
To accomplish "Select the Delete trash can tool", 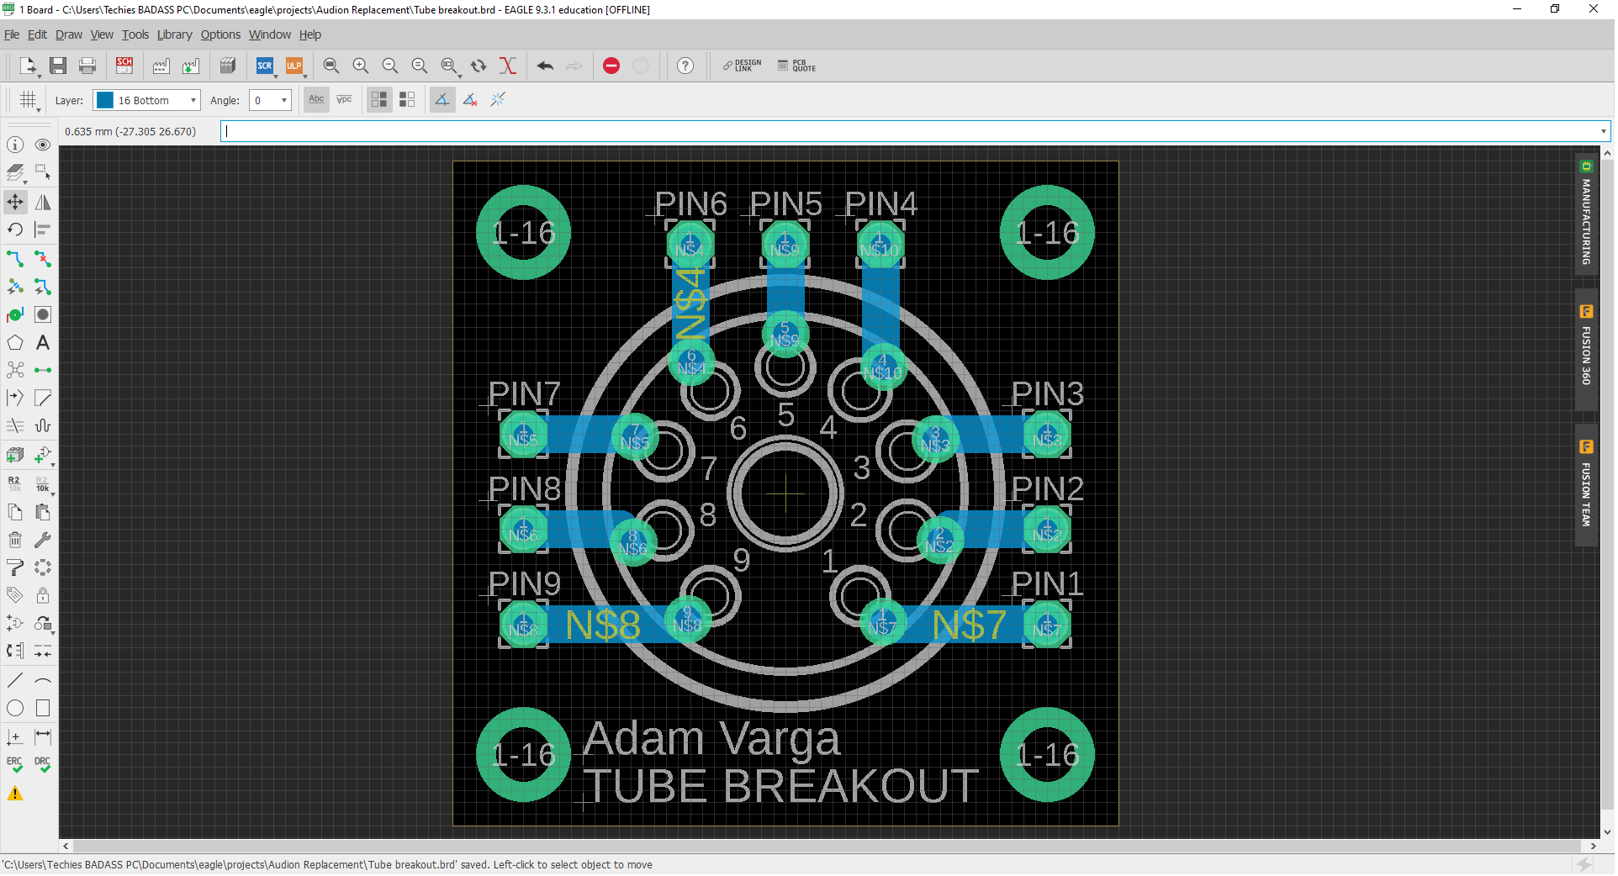I will point(15,540).
